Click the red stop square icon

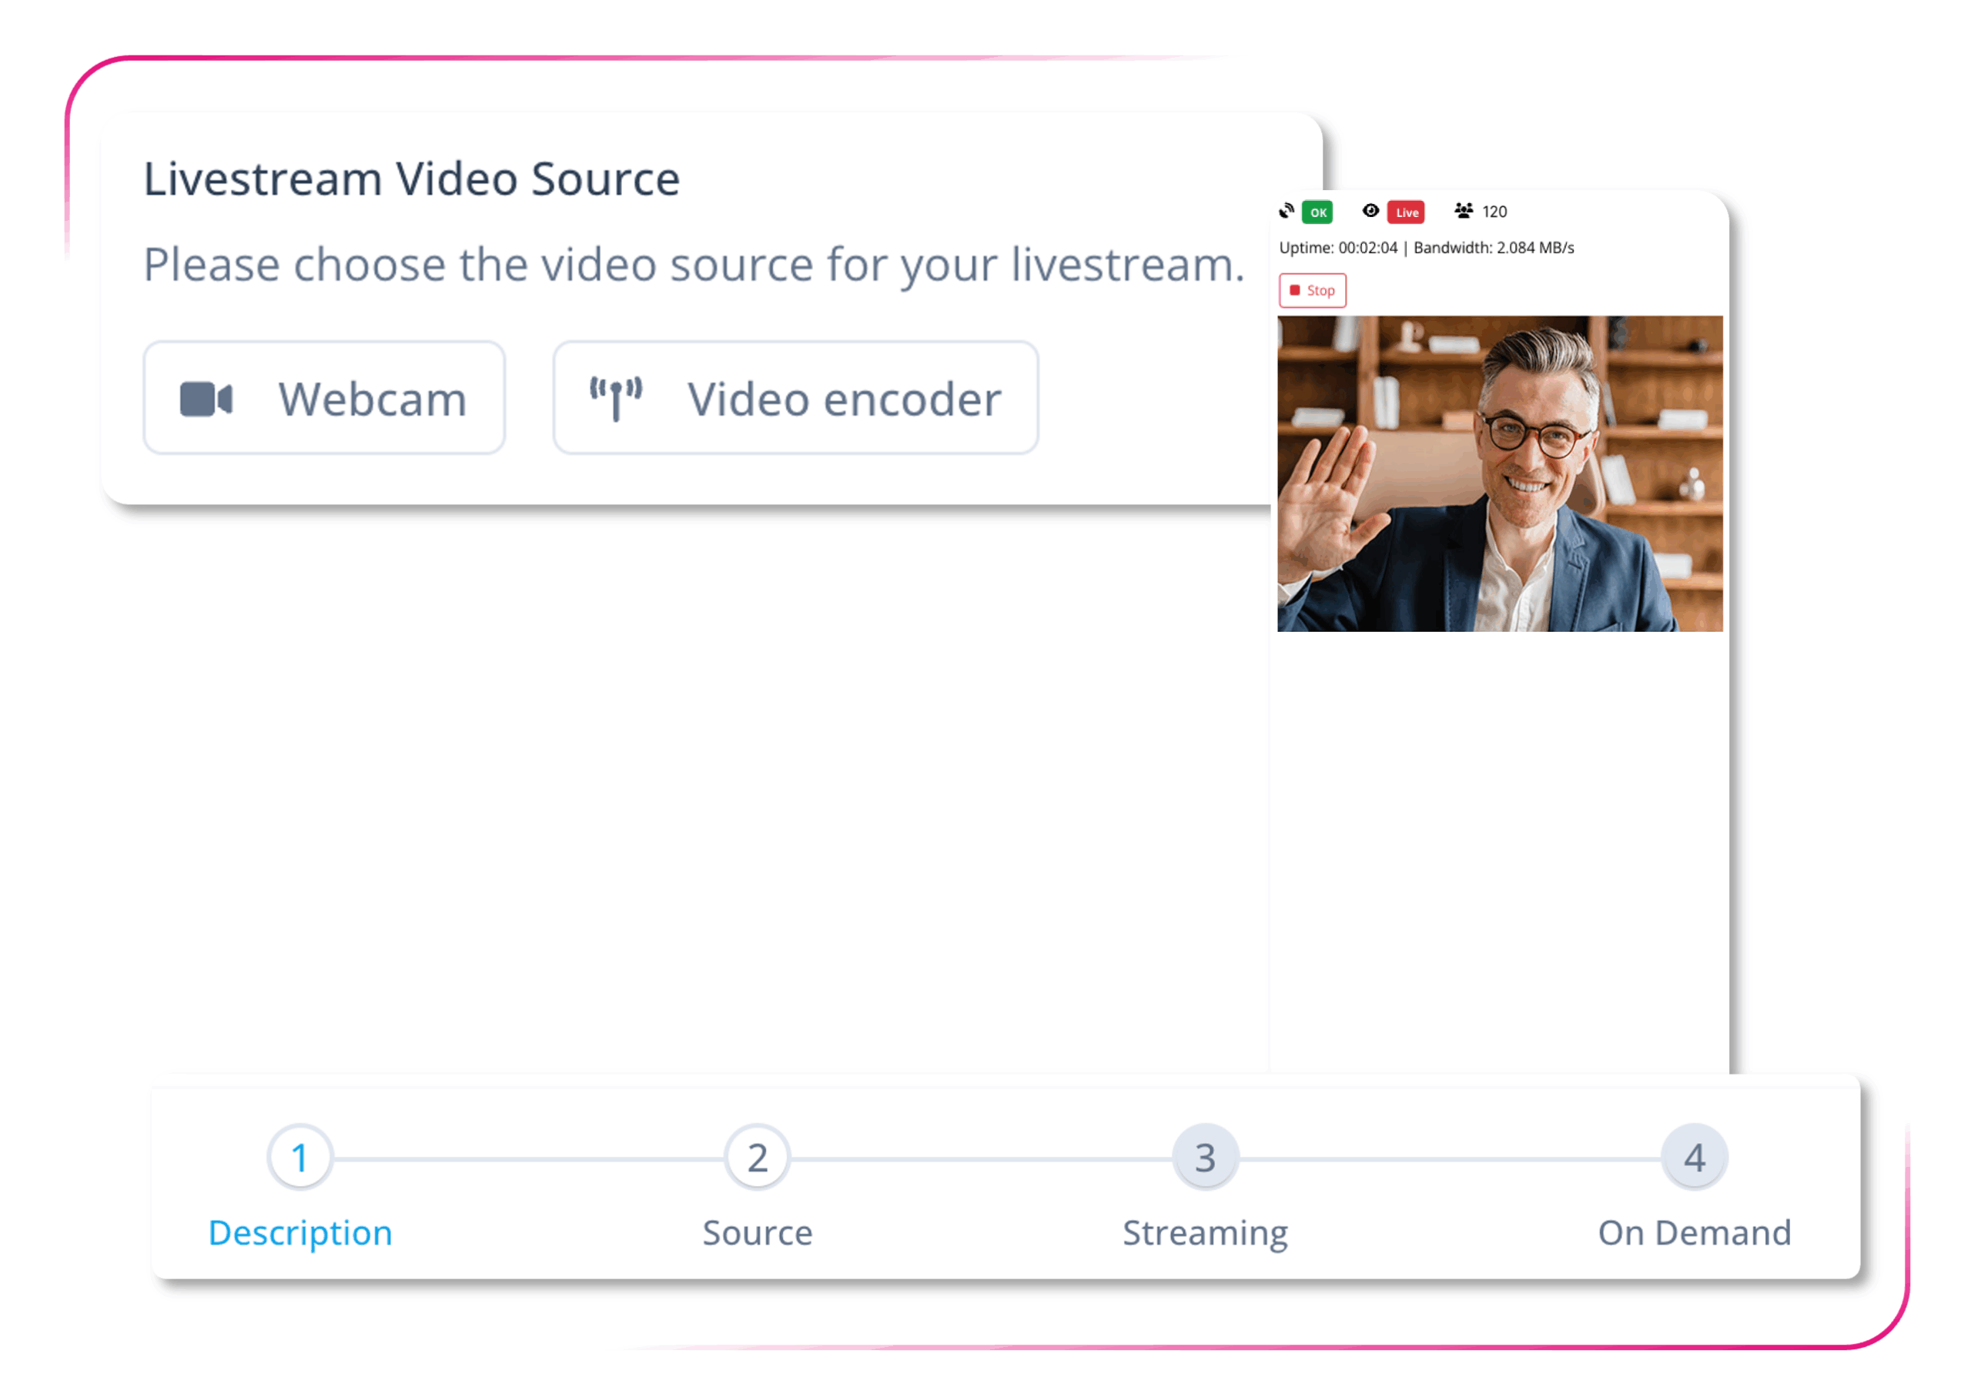[x=1294, y=290]
